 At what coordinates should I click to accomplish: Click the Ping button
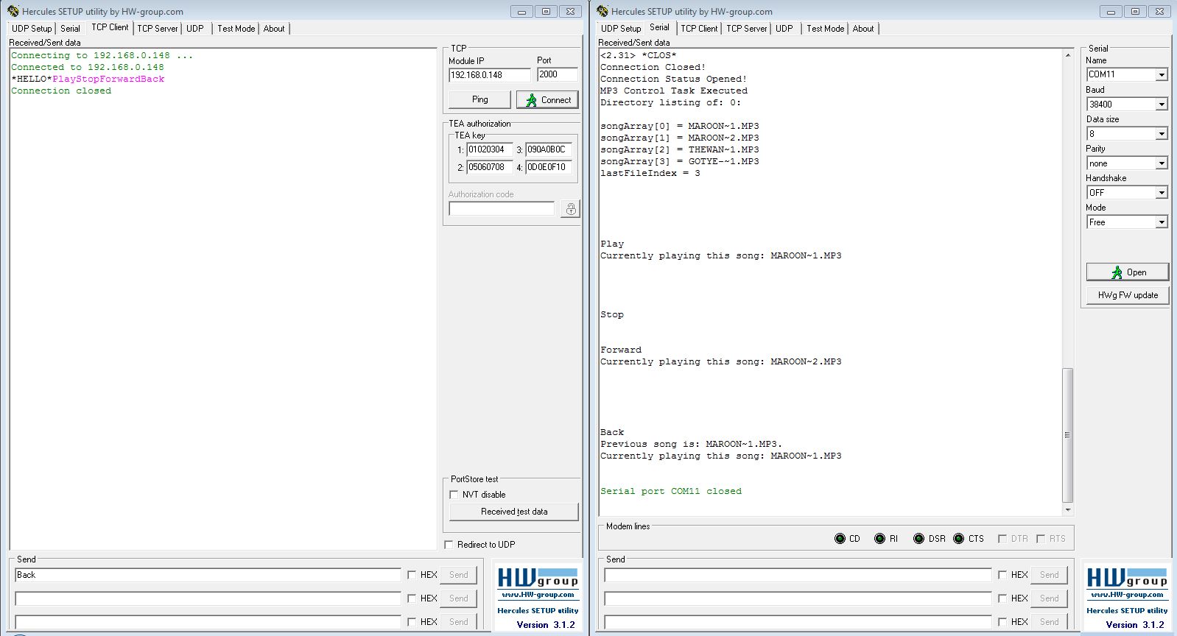point(479,99)
